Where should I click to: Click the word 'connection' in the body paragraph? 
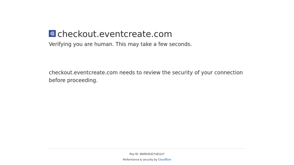pyautogui.click(x=229, y=73)
